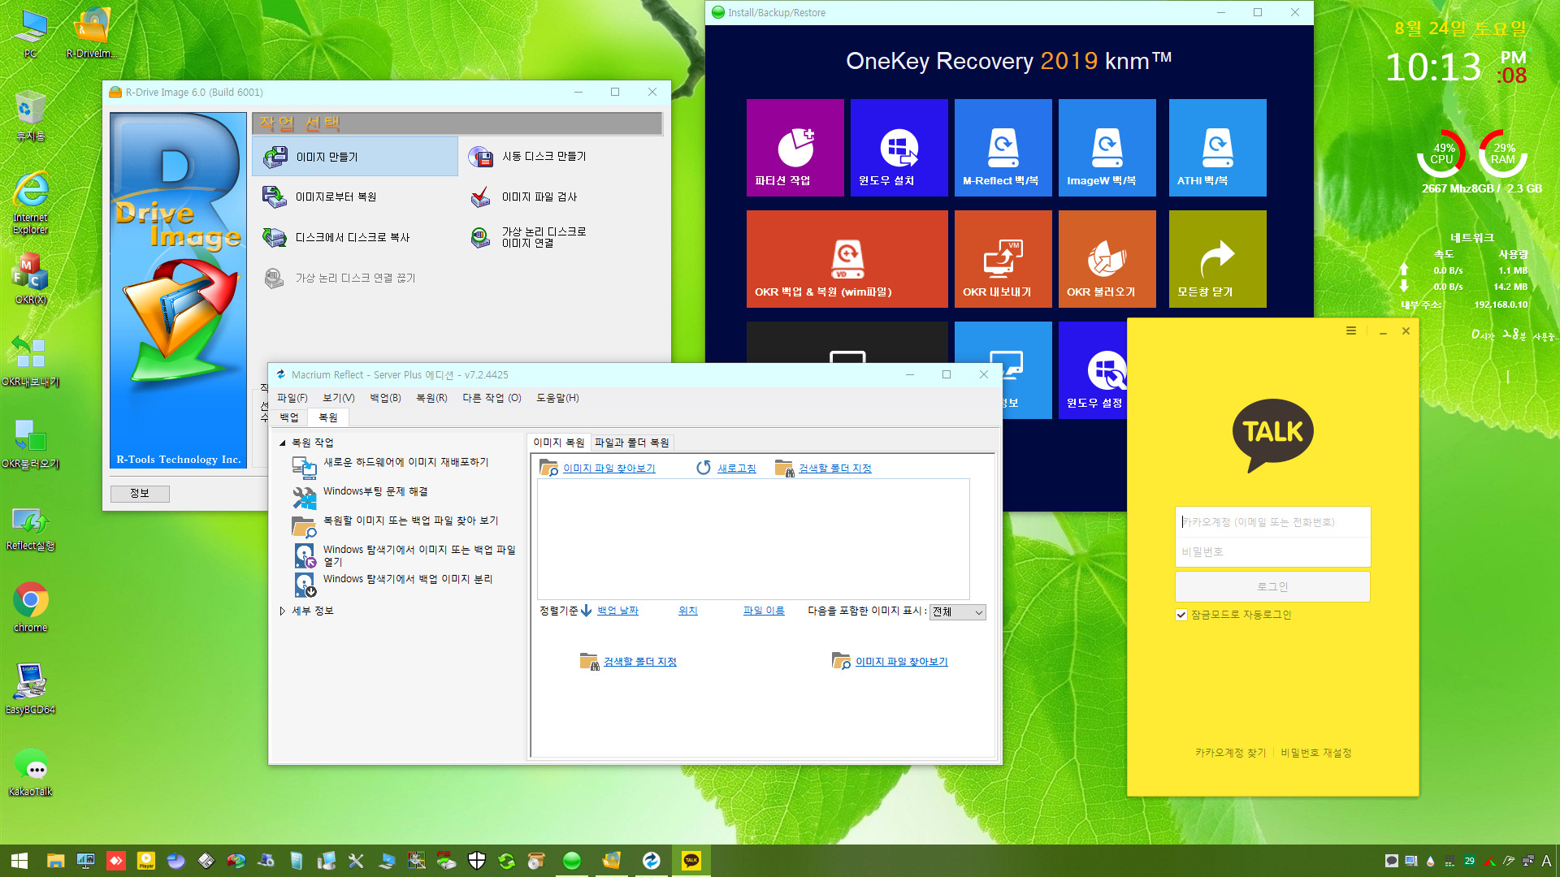Screen dimensions: 1560x877
Task: Open OKR불러오기 desktop icon
Action: click(31, 444)
